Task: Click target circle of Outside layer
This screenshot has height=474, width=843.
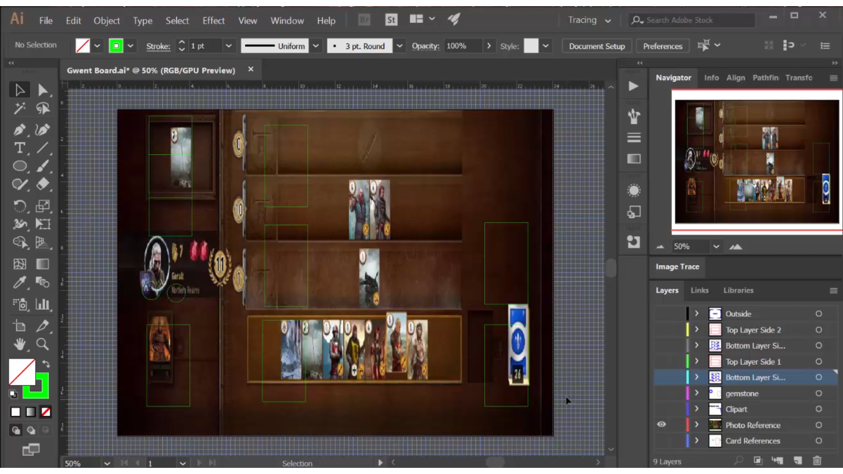Action: click(819, 314)
